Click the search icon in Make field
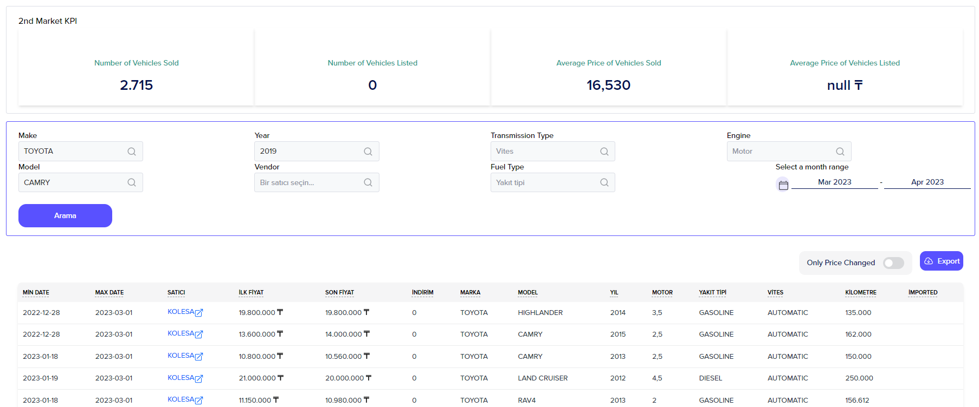 [132, 152]
